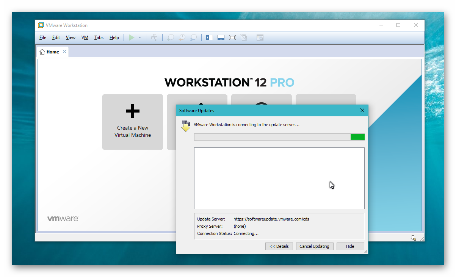This screenshot has width=456, height=277.
Task: Click inside the empty update details list box
Action: [x=279, y=178]
